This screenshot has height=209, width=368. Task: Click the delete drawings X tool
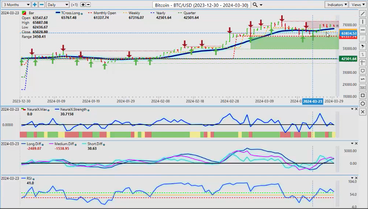363,112
